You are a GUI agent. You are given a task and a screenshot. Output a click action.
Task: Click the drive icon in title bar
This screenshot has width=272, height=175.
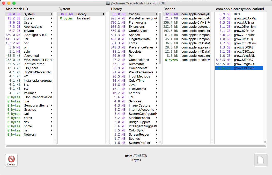point(108,3)
